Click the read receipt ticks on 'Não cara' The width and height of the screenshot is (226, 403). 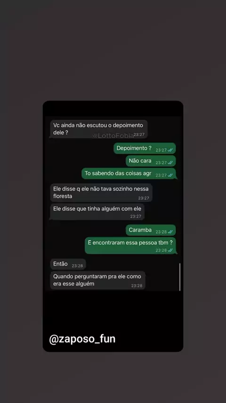[x=170, y=163]
